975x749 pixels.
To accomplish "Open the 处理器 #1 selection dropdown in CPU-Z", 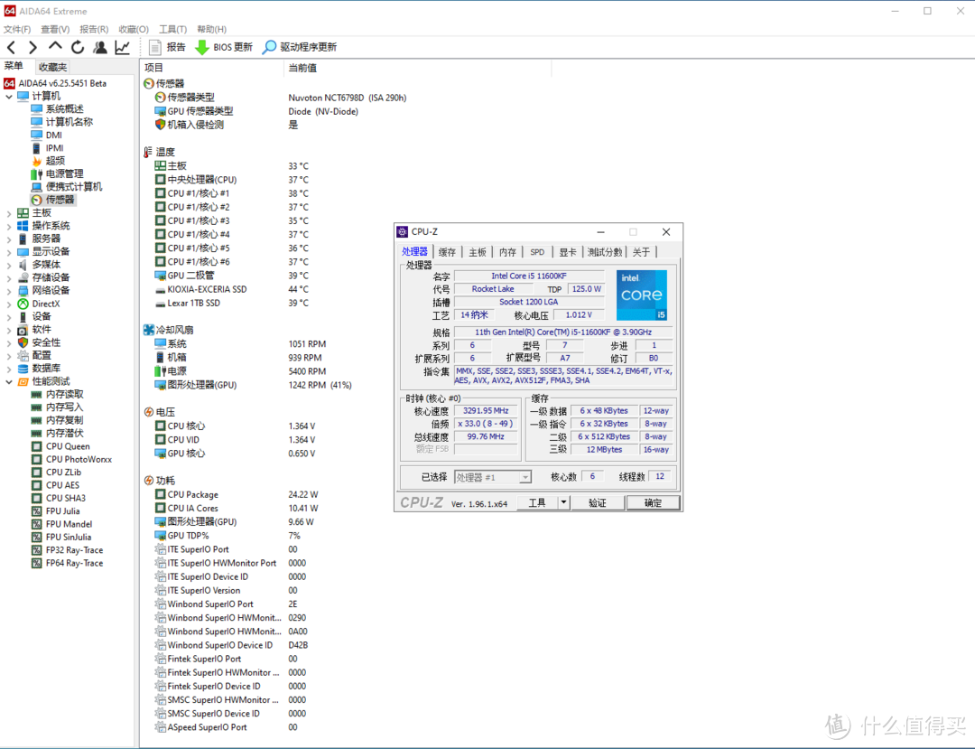I will (x=525, y=477).
